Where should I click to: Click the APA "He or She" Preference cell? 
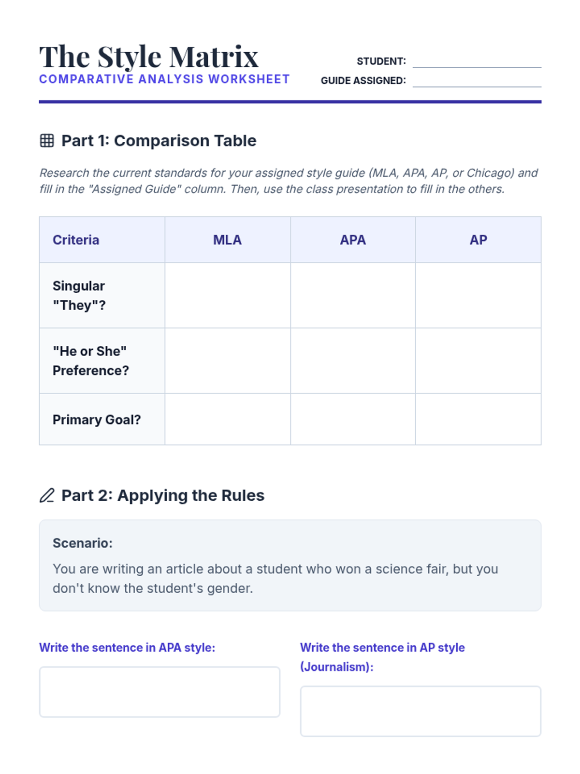(x=353, y=361)
